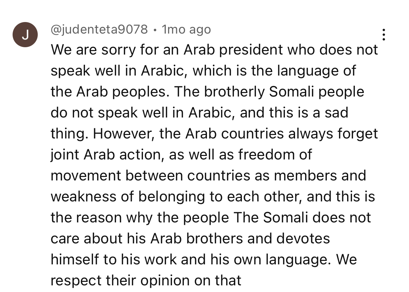Click the line 'care about his Arab brothers'
Screen dimensions: 409x292
coord(190,238)
